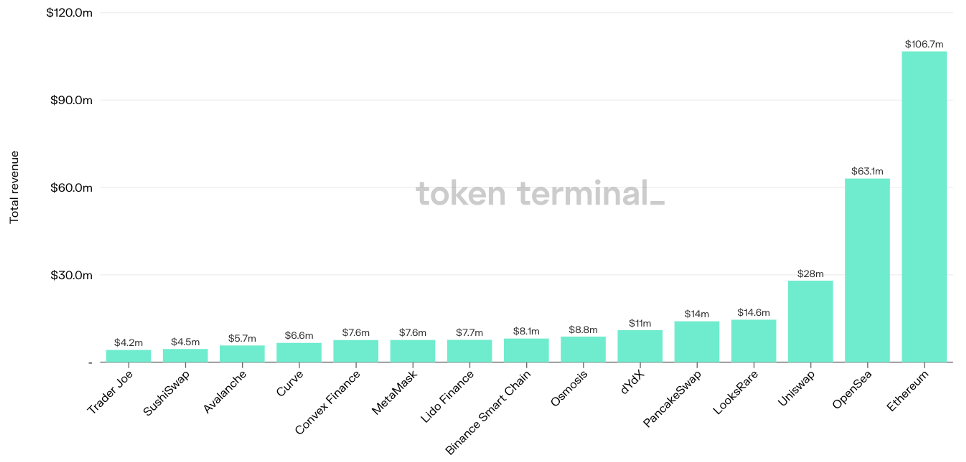Viewport: 966px width, 462px height.
Task: Click the Curve axis label
Action: tap(290, 383)
